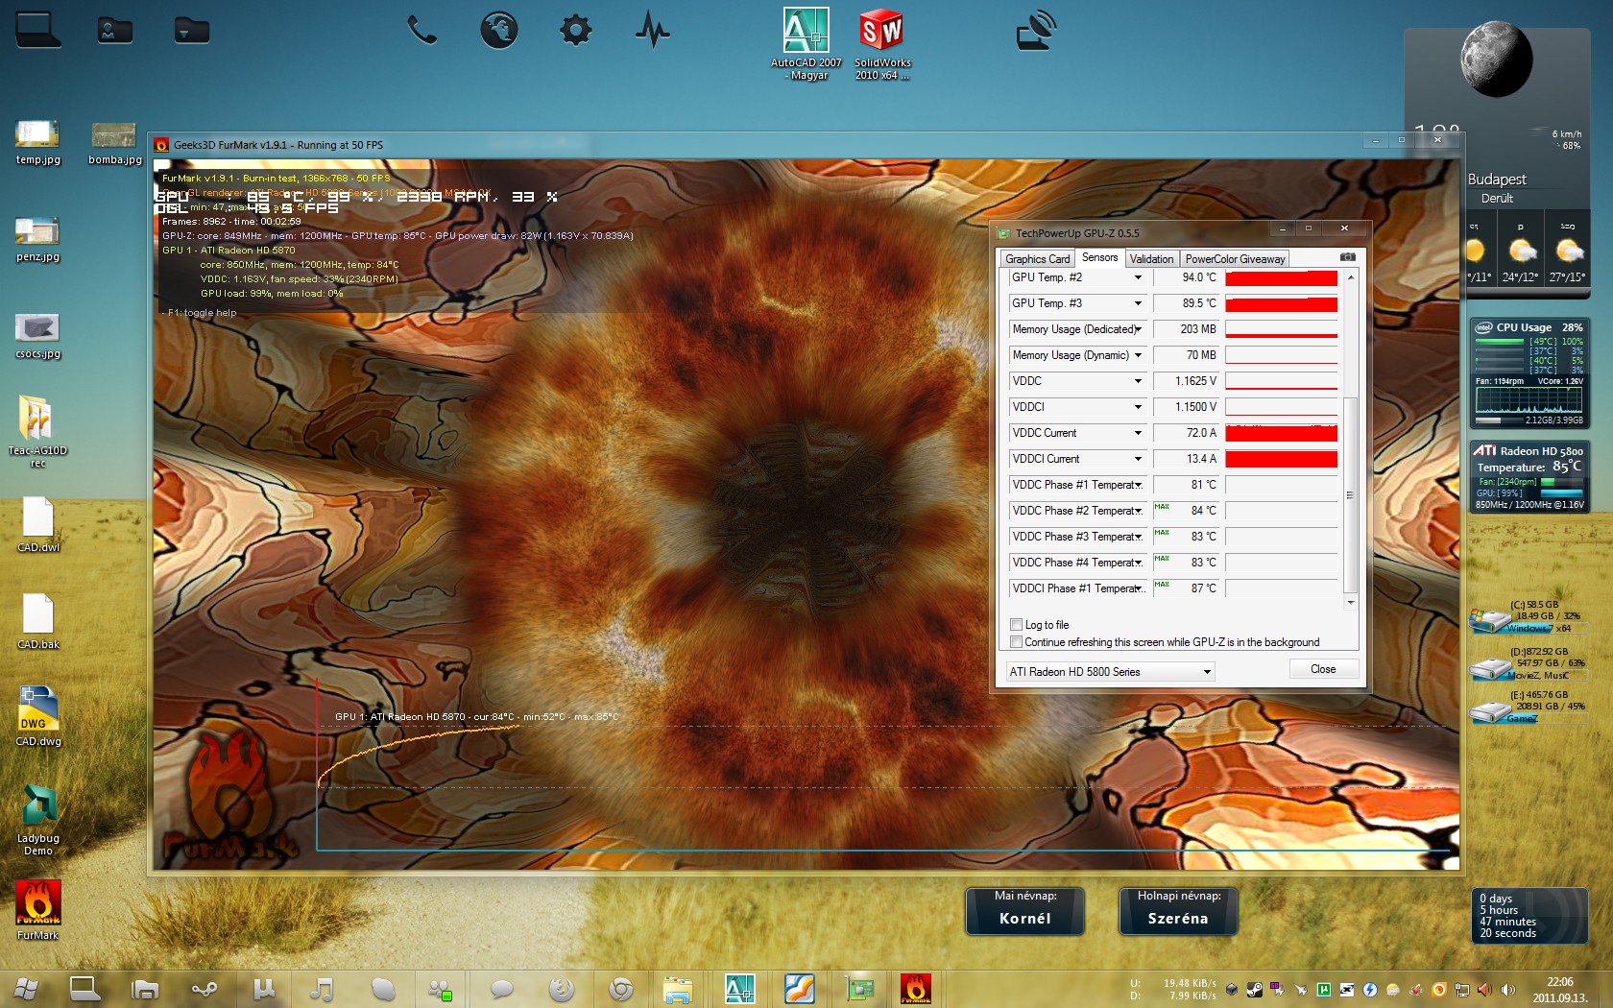Open the VDDC Current sensor dropdown

1138,433
